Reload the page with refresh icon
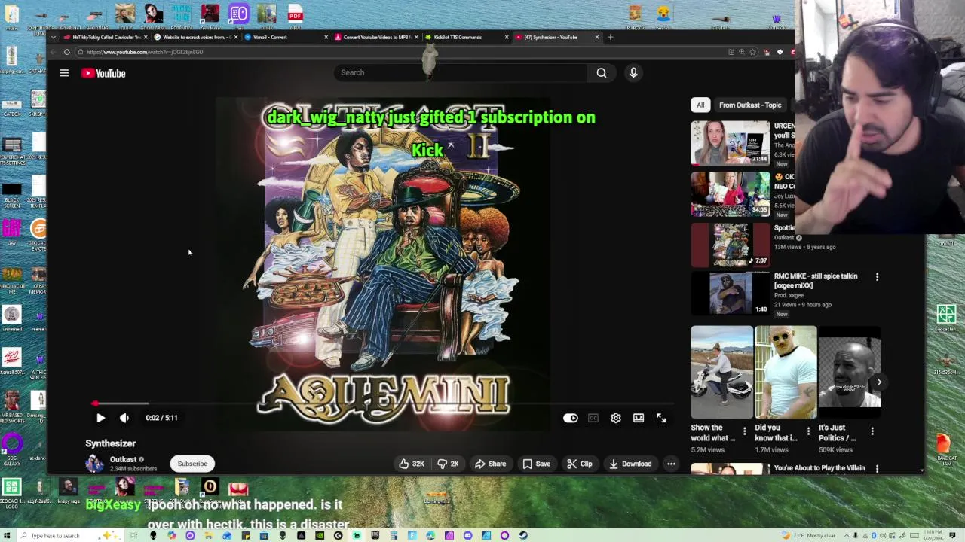The height and width of the screenshot is (542, 965). coord(67,52)
